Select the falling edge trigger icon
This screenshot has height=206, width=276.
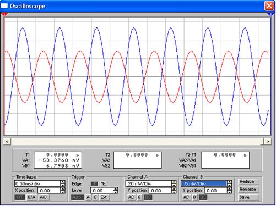(x=104, y=183)
